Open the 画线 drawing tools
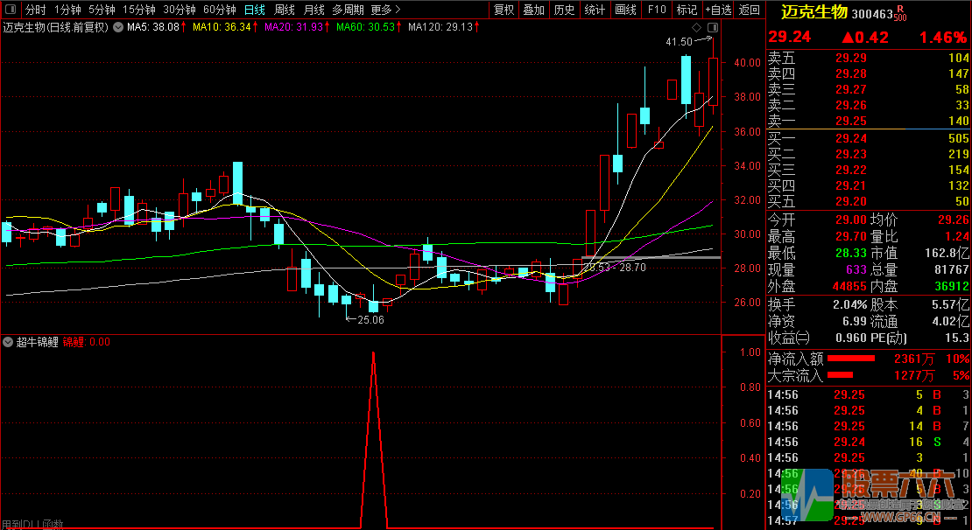 coord(625,10)
